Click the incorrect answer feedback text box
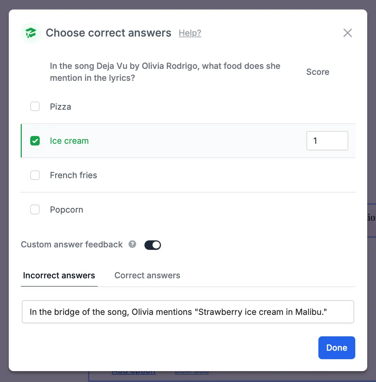This screenshot has height=382, width=376. coord(188,312)
